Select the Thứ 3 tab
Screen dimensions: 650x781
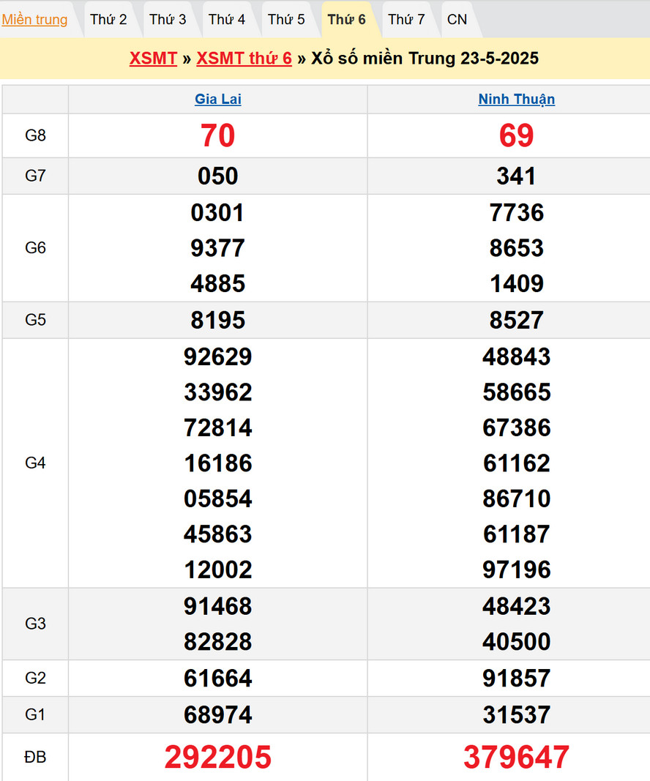(168, 20)
